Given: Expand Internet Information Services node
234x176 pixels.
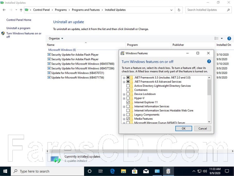Looking at the screenshot, I should (124, 107).
